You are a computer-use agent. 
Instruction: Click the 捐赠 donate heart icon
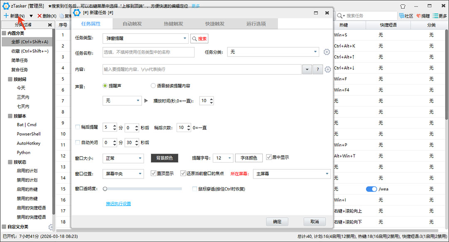[418, 16]
